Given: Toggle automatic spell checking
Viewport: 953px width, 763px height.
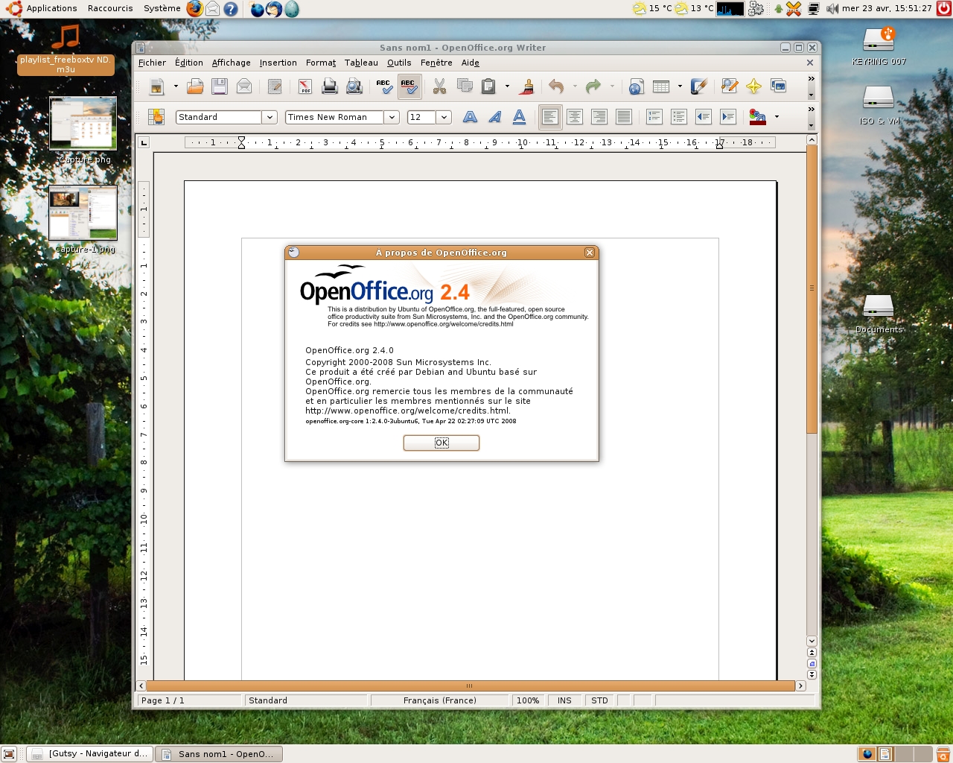Looking at the screenshot, I should coord(409,86).
